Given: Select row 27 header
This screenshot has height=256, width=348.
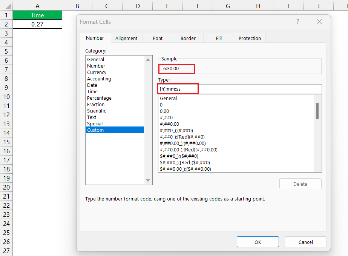Looking at the screenshot, I should click(x=6, y=251).
